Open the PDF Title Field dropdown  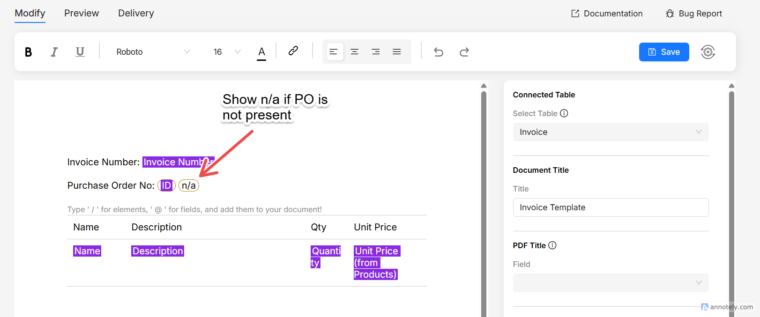611,283
